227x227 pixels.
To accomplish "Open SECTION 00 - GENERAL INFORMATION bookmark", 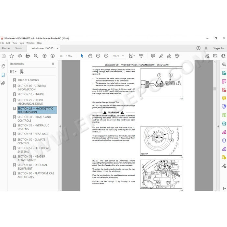I will (32, 88).
